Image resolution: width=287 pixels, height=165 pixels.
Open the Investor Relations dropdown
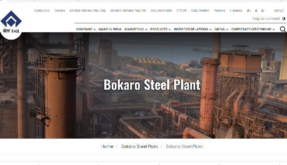click(193, 30)
